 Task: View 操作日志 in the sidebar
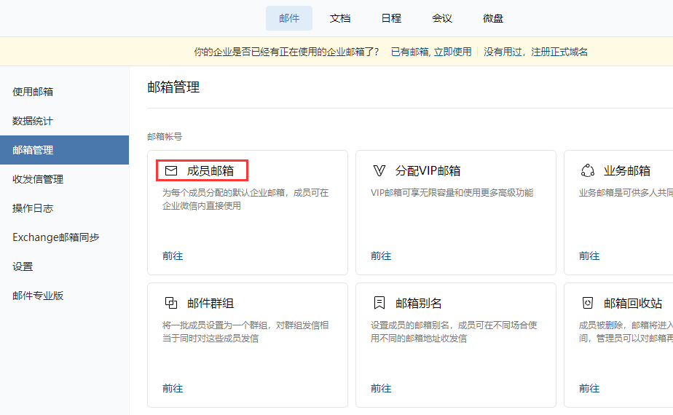coord(33,208)
